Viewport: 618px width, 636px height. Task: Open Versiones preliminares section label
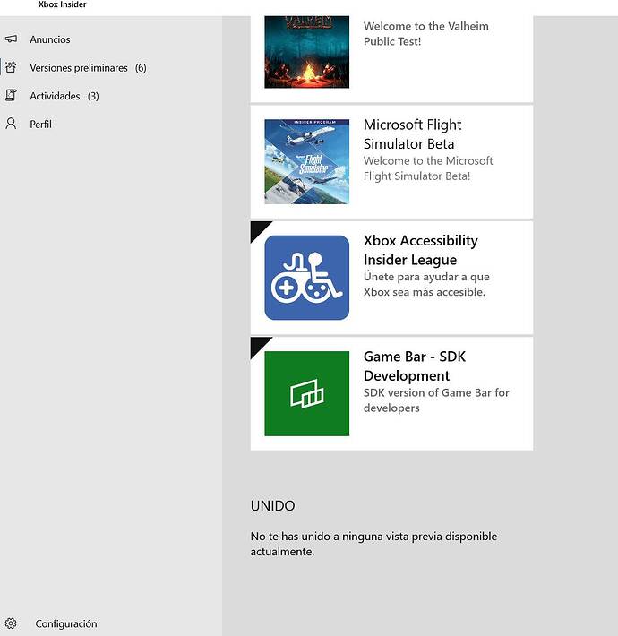pos(78,68)
